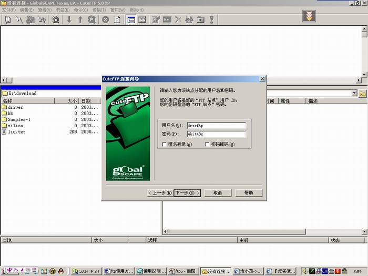Click the download arrow icon
Viewport: 368px width, 276px height.
(x=69, y=20)
